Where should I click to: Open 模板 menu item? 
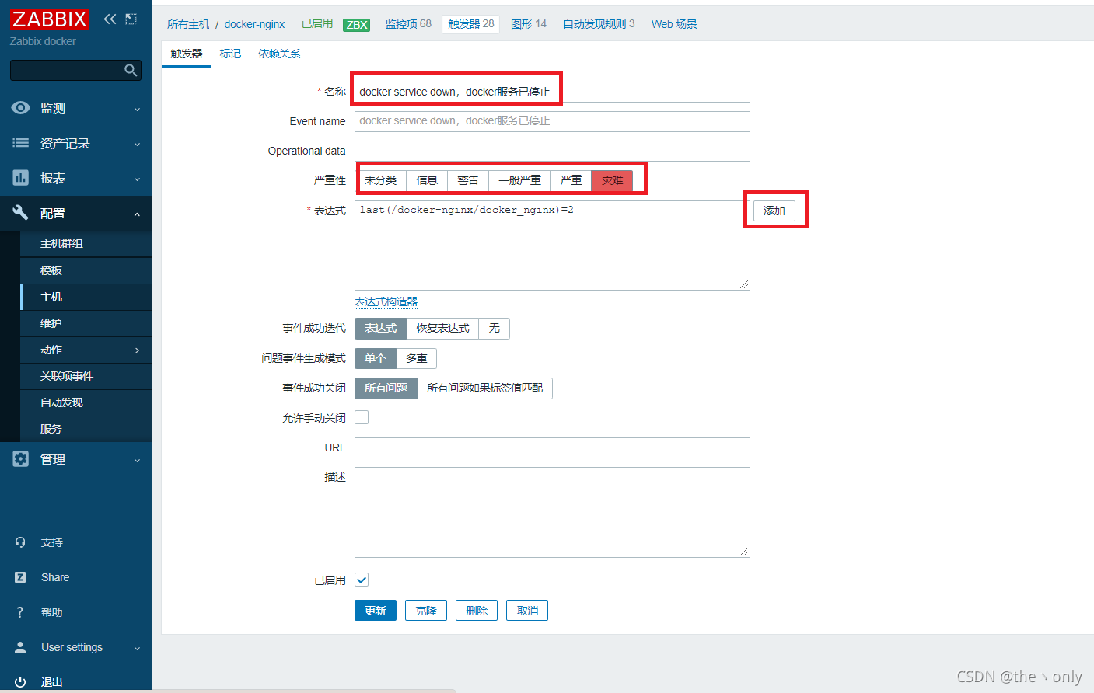[86, 270]
